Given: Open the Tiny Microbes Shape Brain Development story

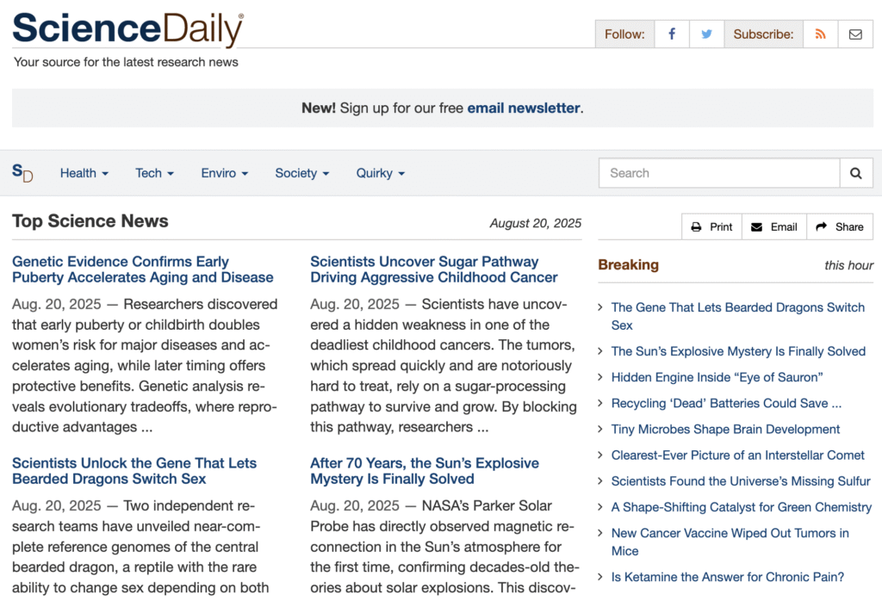Looking at the screenshot, I should point(725,429).
